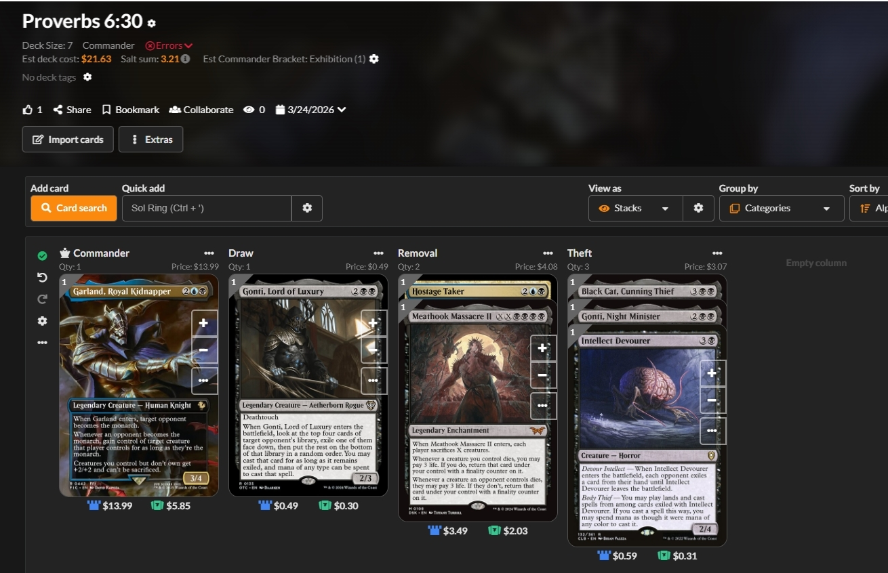Open the Extras menu
Image resolution: width=888 pixels, height=573 pixels.
[151, 140]
